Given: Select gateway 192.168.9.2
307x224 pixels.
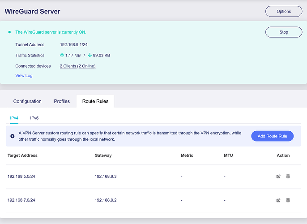Looking at the screenshot, I should [x=106, y=200].
